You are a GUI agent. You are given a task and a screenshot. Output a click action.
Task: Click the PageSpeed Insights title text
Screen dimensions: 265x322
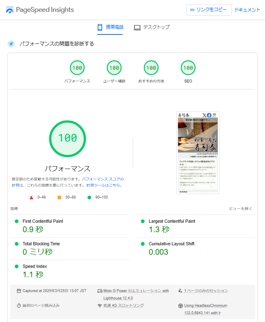point(45,10)
